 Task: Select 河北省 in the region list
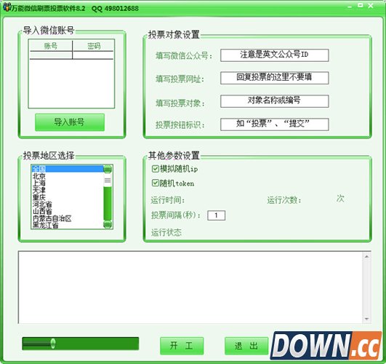pyautogui.click(x=68, y=204)
